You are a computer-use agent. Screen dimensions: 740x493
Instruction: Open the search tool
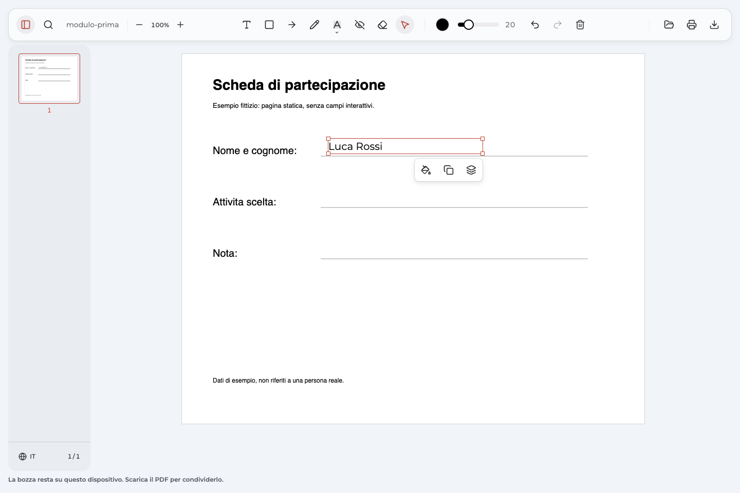48,25
